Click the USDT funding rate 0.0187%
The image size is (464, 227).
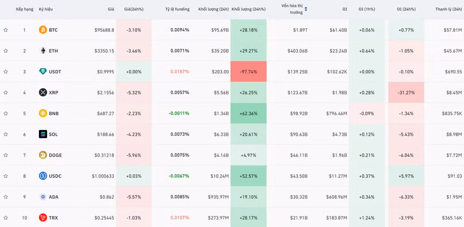[180, 72]
